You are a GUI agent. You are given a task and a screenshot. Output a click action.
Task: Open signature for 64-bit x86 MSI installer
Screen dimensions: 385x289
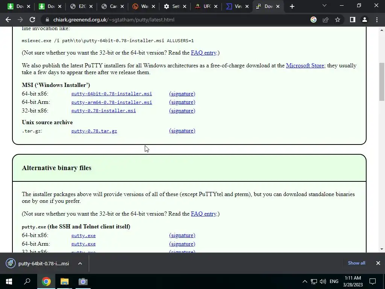182,94
